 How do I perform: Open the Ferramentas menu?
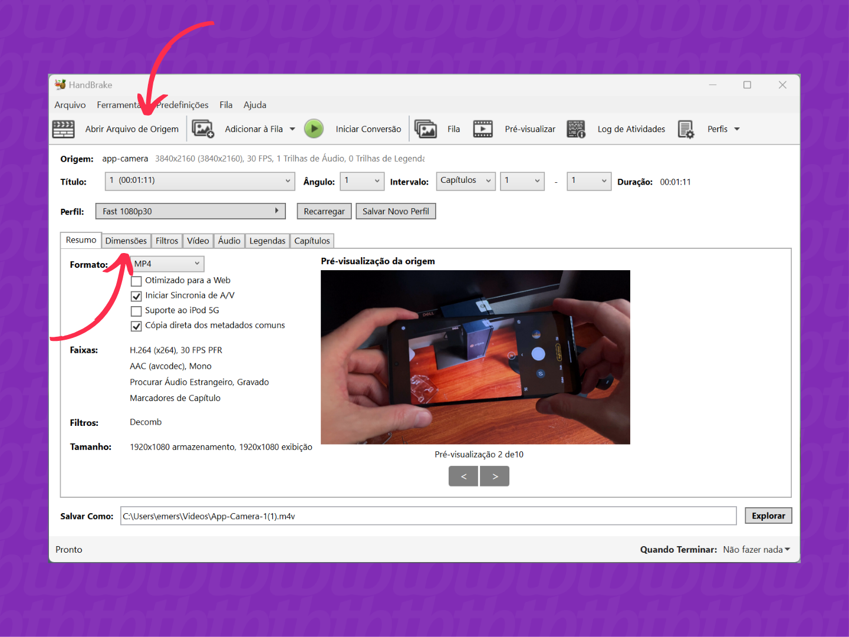(118, 105)
